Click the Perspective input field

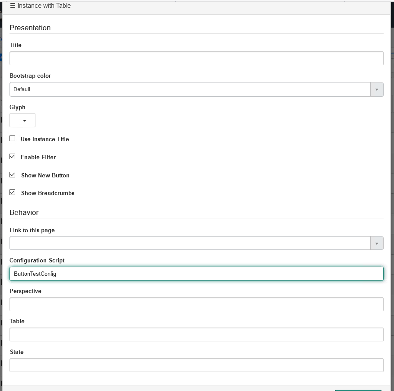(x=197, y=304)
